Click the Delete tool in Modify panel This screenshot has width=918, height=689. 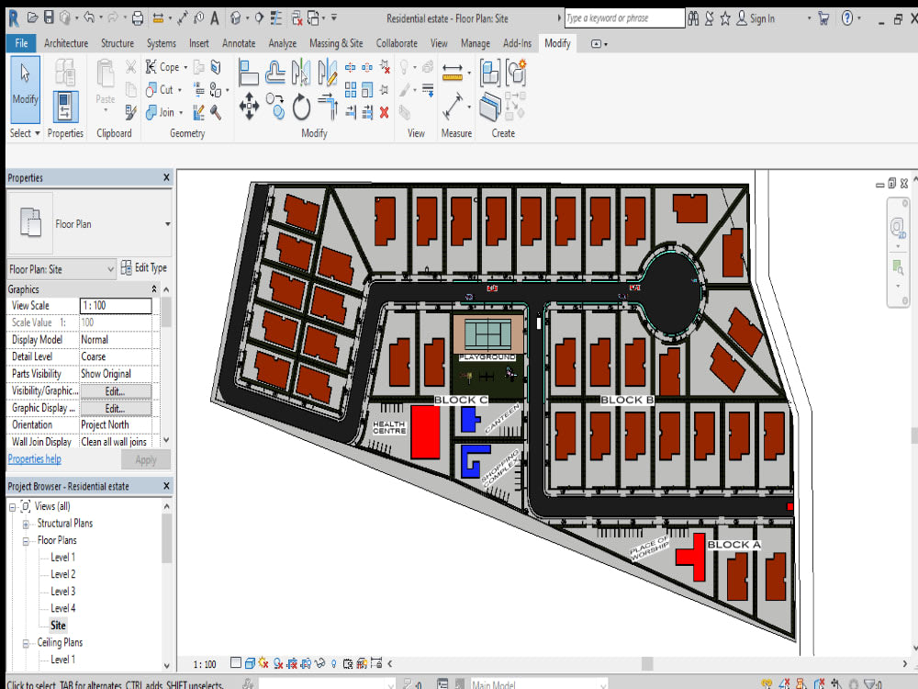point(383,112)
